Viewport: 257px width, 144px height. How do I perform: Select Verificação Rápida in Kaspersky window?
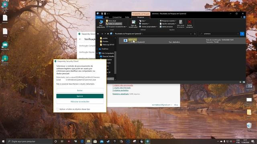(87, 52)
